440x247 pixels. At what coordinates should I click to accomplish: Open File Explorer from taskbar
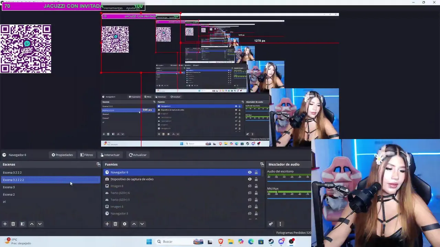231,242
